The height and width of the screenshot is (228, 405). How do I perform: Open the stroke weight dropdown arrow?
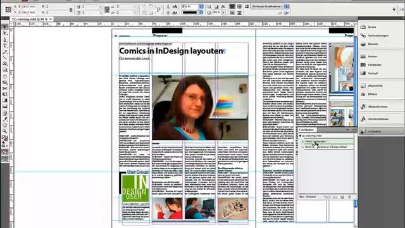(201, 6)
